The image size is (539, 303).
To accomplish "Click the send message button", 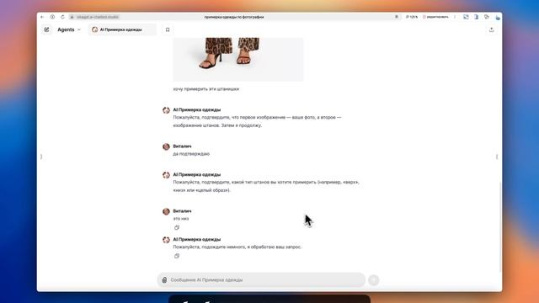I will click(x=374, y=280).
